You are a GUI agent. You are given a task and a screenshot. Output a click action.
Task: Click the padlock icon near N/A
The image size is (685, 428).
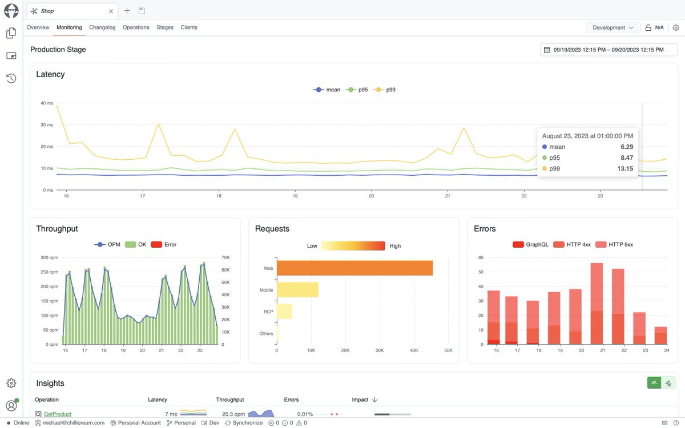(x=648, y=27)
